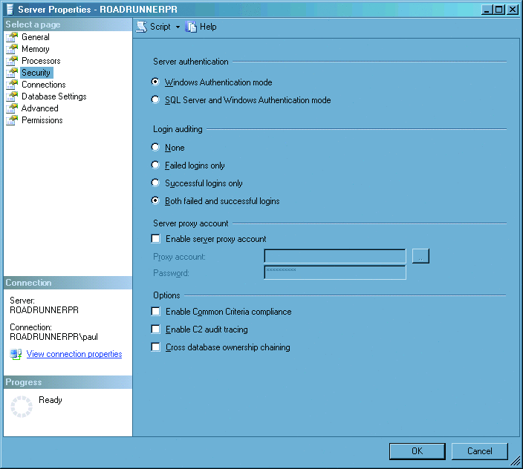Click the Advanced page icon

pyautogui.click(x=12, y=108)
